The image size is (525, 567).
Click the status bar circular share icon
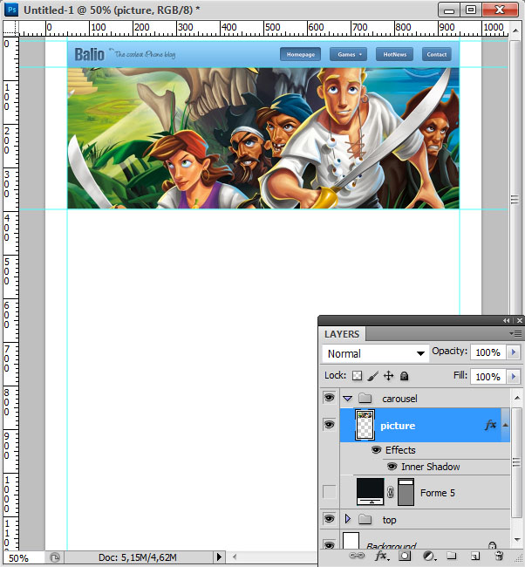55,557
